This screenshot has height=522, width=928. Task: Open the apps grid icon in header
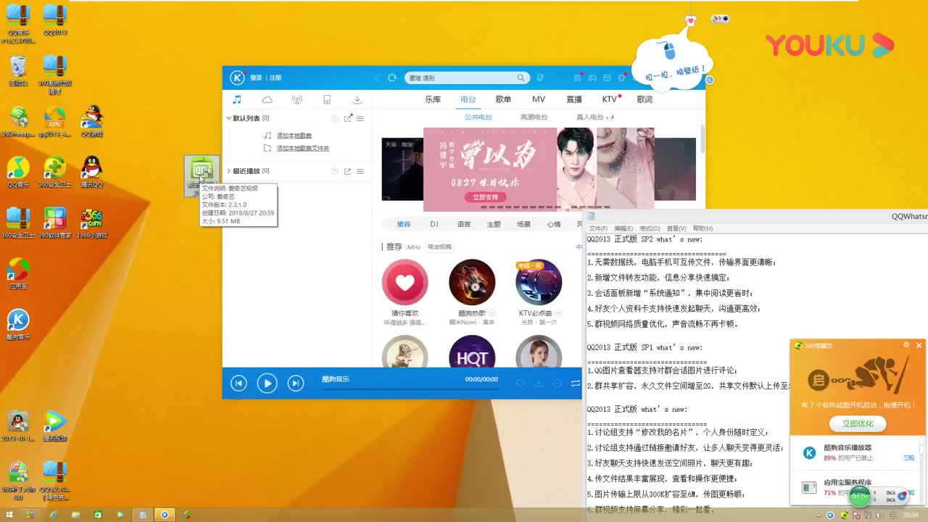click(x=578, y=78)
